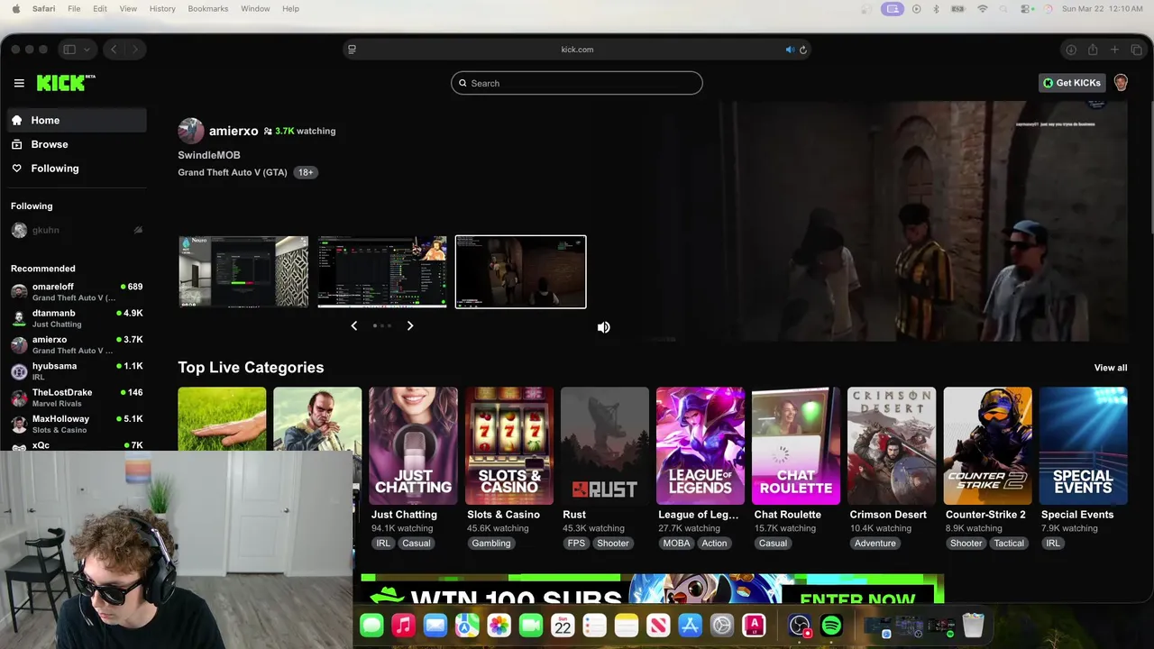
Task: Open the Bookmarks menu
Action: click(208, 9)
